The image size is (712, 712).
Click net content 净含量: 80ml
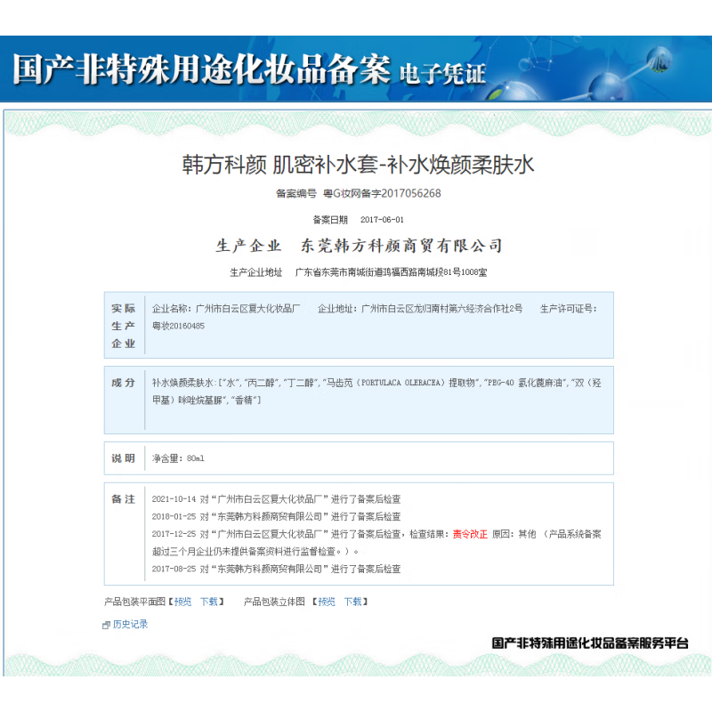pos(178,458)
